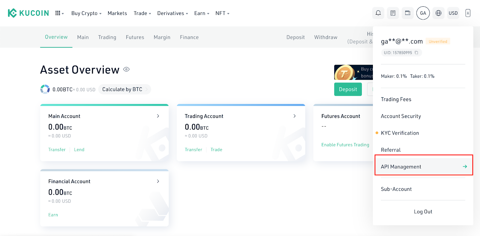Click the BTC asset donut chart icon

tap(45, 89)
